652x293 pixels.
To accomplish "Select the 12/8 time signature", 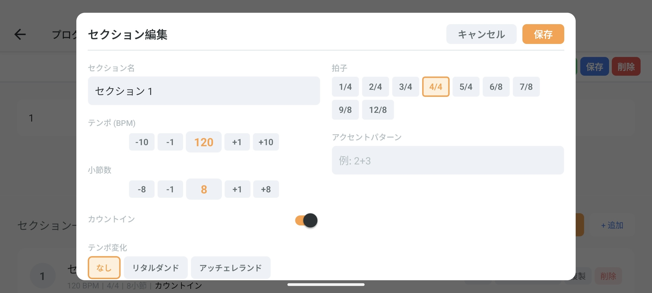I will [x=378, y=110].
